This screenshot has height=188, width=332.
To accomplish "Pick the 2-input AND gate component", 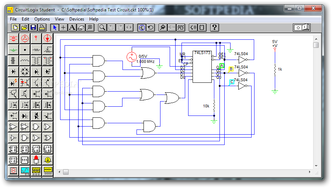I will (x=36, y=127).
